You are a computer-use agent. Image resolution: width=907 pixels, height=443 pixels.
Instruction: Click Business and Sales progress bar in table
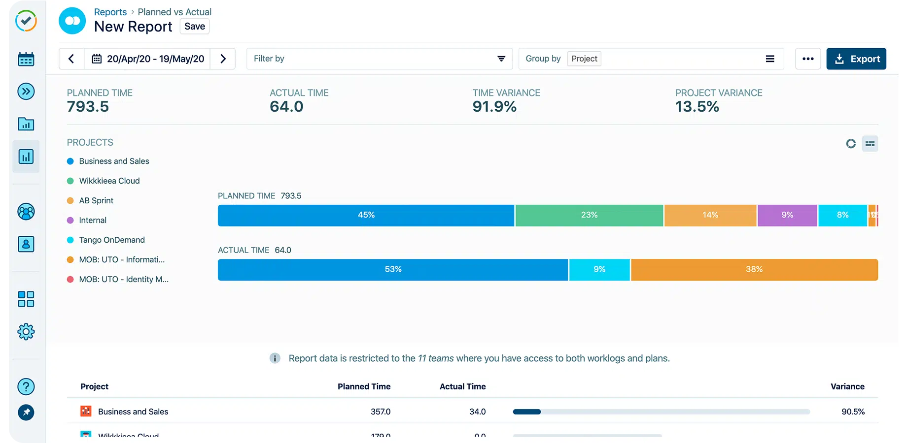661,411
